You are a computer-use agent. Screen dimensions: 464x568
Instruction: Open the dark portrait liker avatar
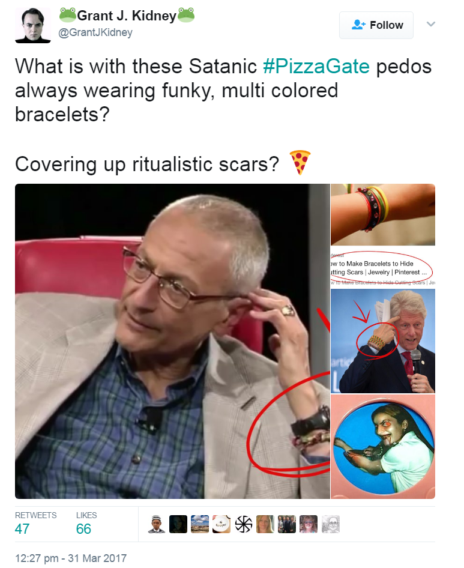pyautogui.click(x=178, y=524)
